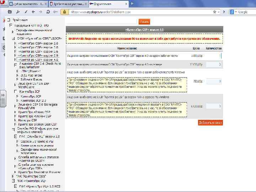Open history clock icon in side panel
This screenshot has height=192, width=256.
tap(4, 48)
